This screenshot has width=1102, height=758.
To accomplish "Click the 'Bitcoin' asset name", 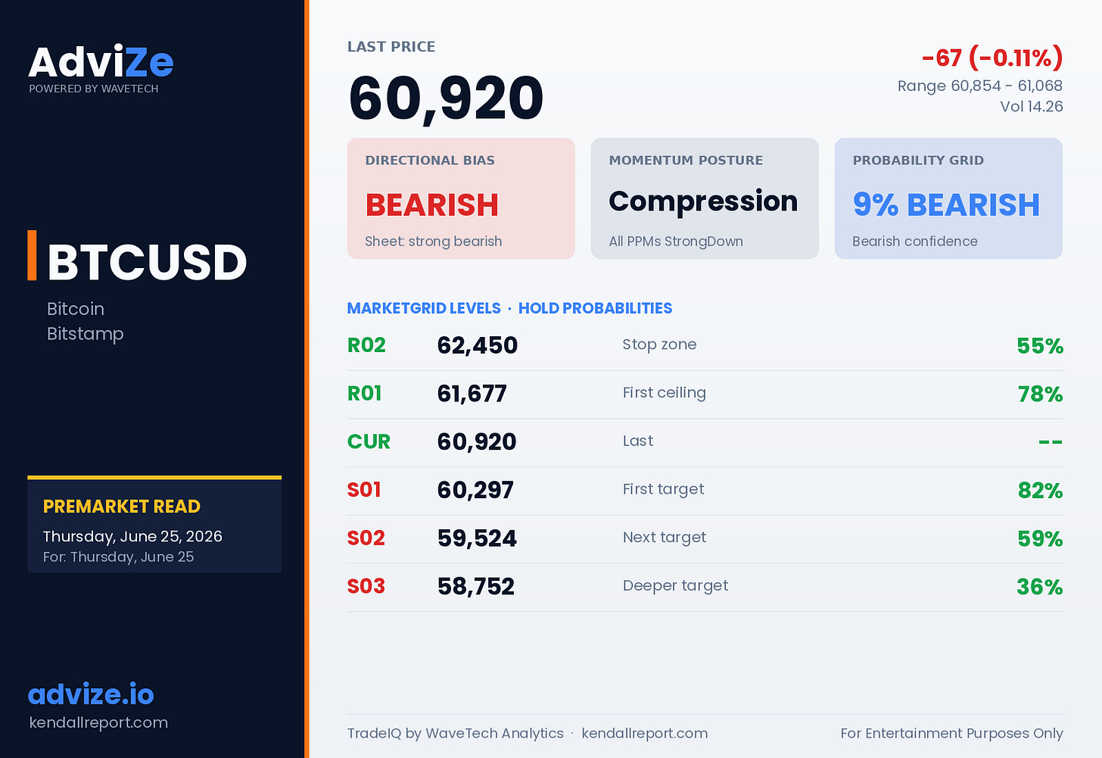I will click(x=76, y=309).
